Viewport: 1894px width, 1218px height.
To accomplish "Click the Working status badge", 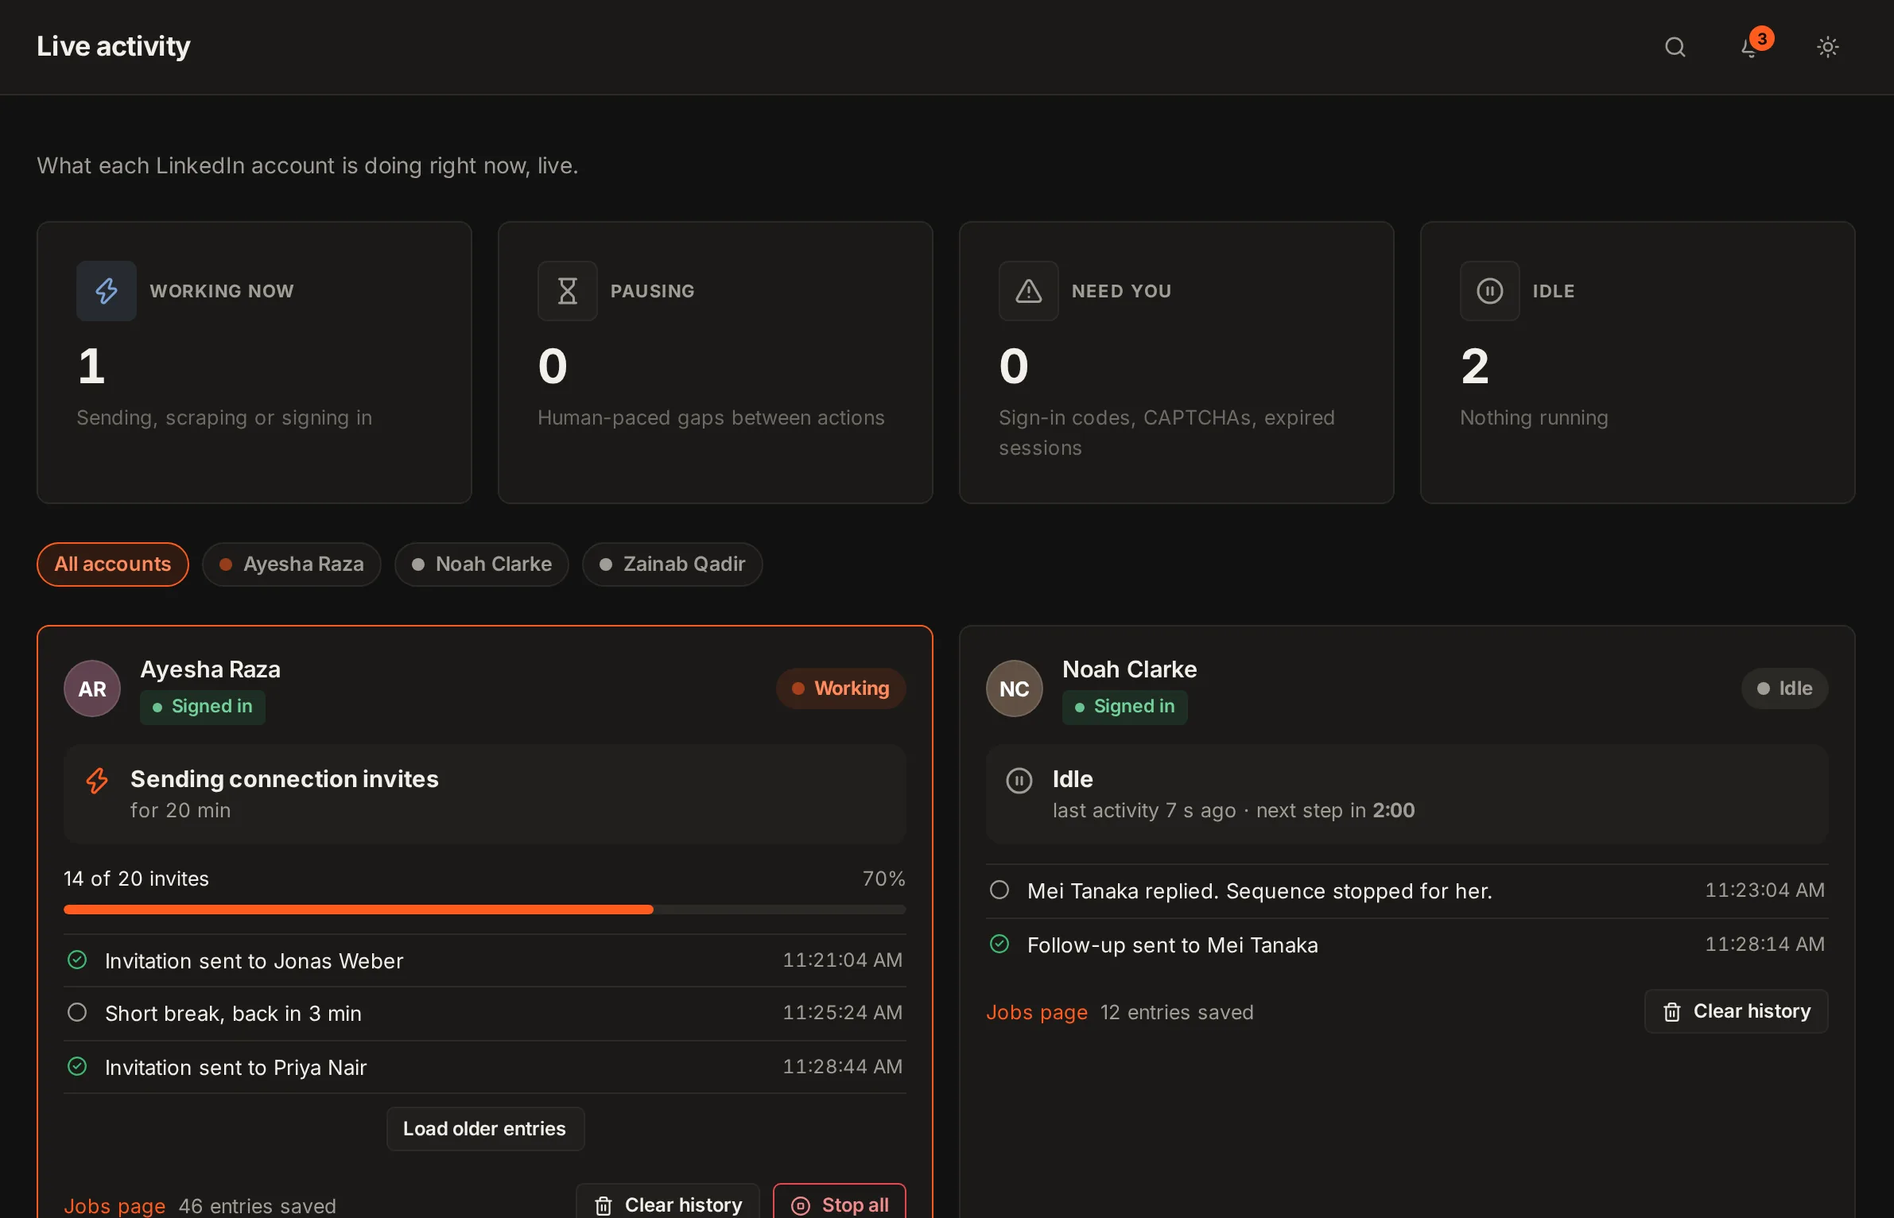I will pos(841,689).
